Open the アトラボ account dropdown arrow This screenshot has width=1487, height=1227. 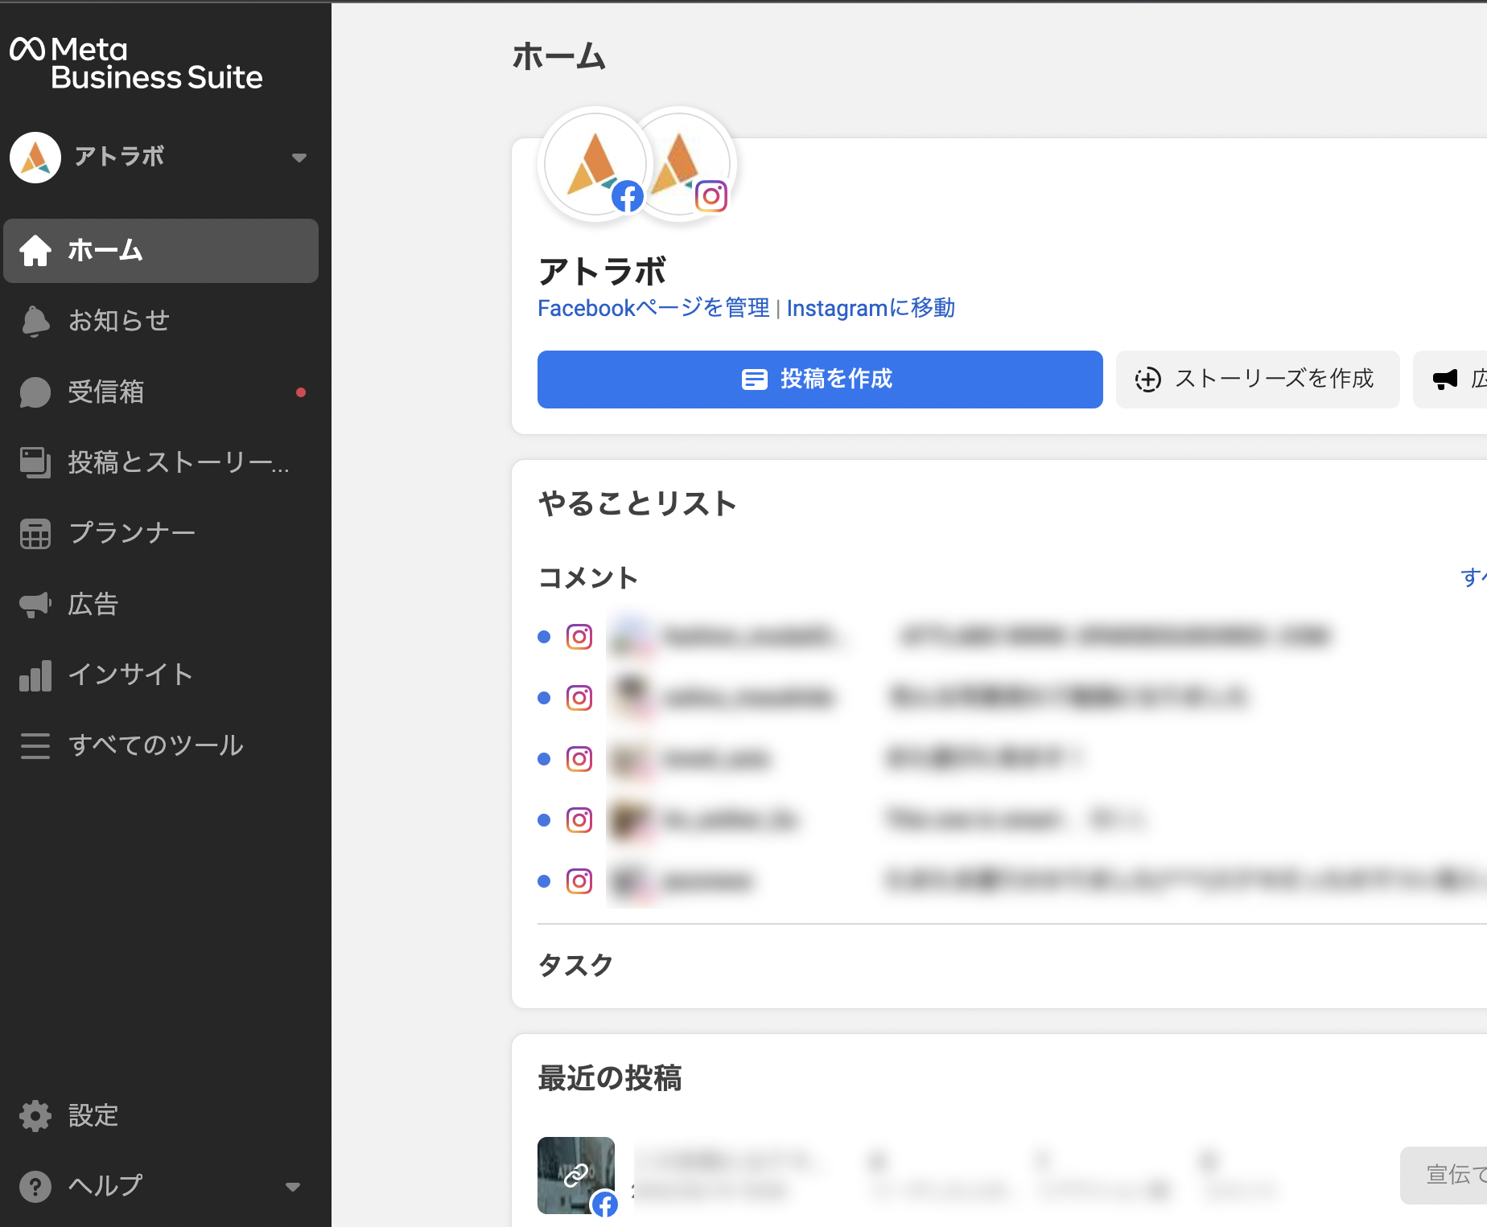click(299, 158)
